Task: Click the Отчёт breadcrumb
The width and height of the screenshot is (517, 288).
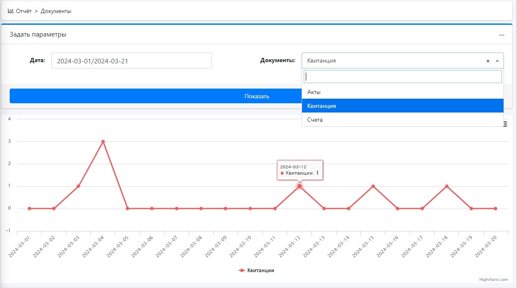Action: coord(24,11)
